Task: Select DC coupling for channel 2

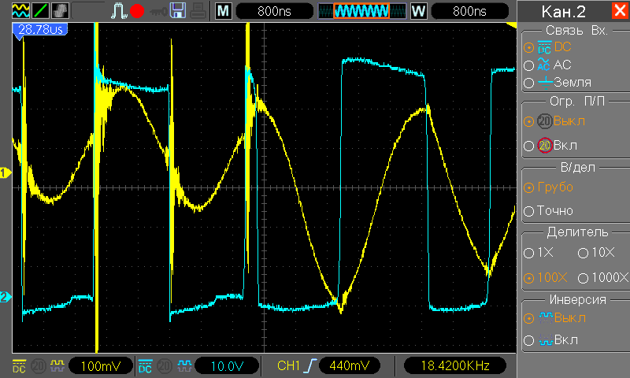Action: tap(547, 47)
